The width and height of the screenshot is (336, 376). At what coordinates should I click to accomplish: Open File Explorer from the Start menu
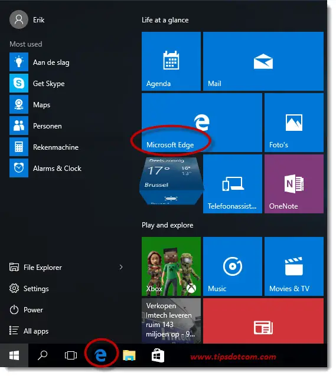tap(35, 267)
